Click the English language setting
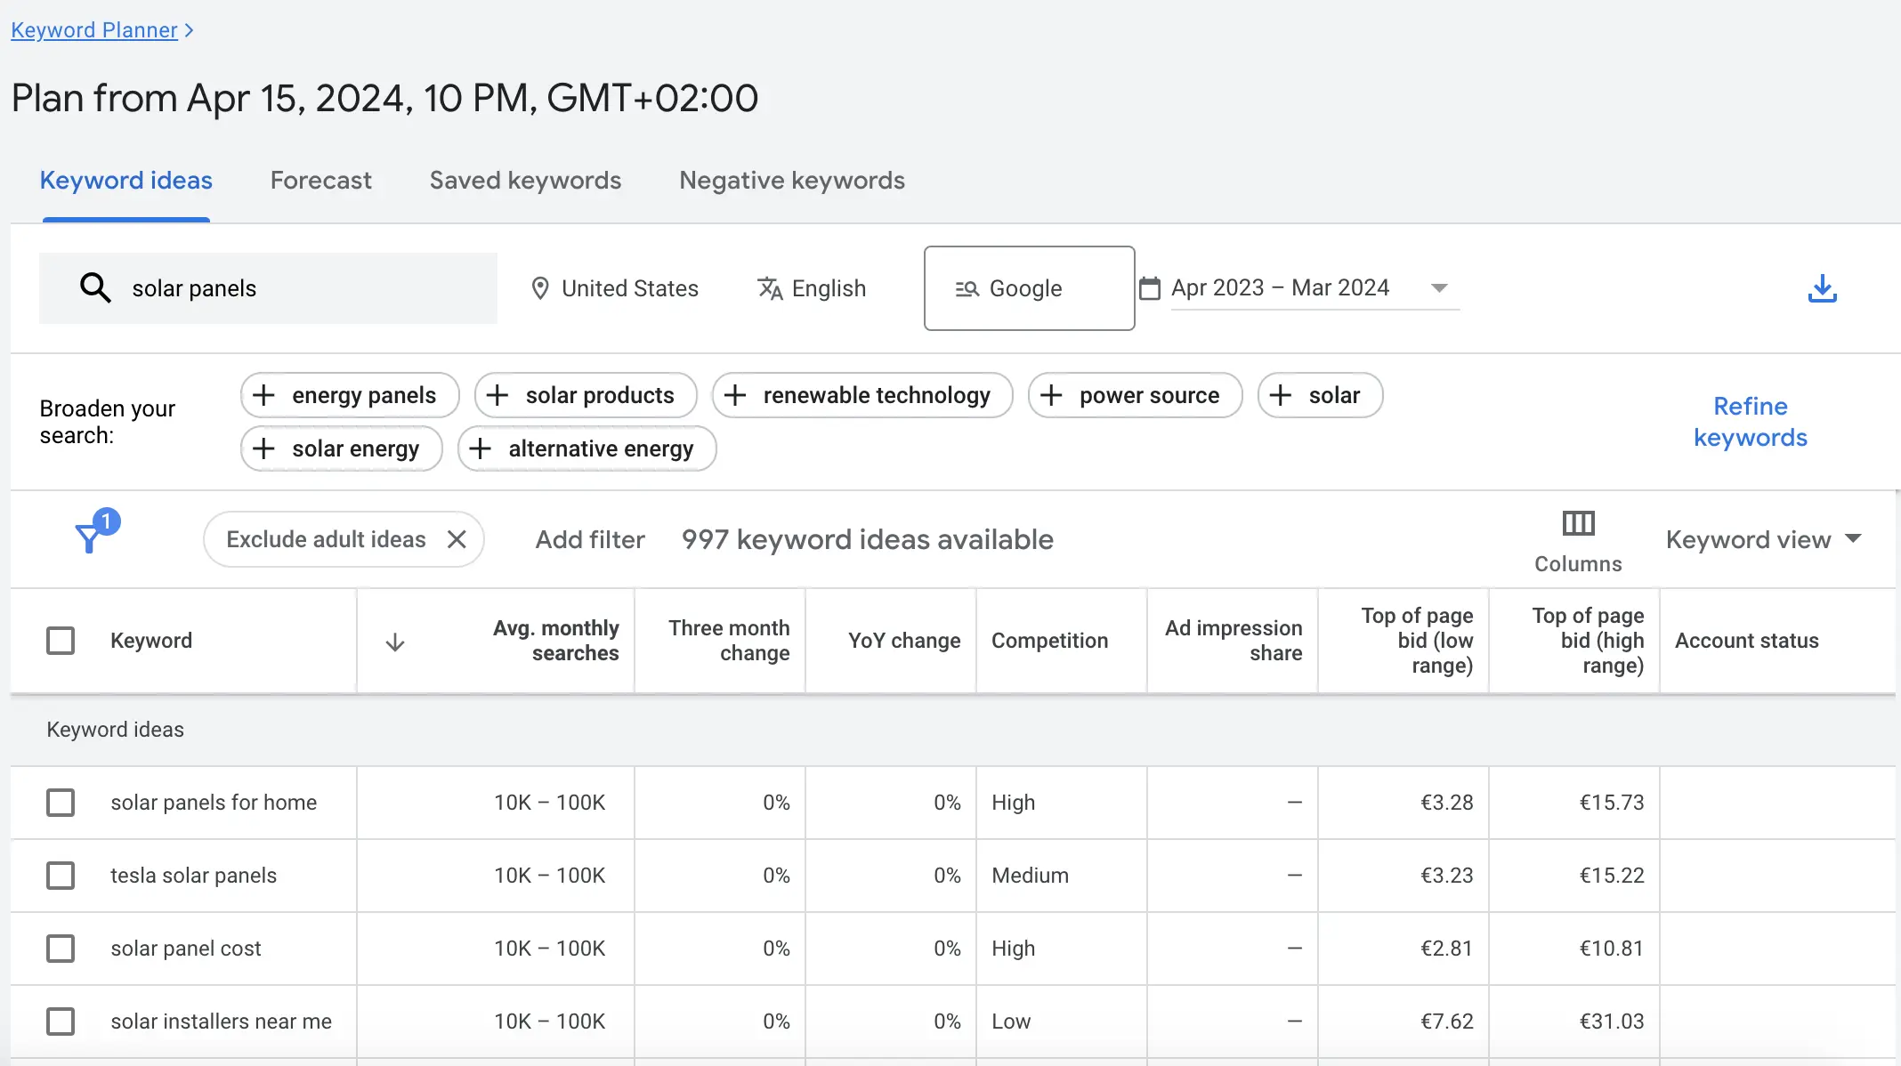 click(x=812, y=288)
